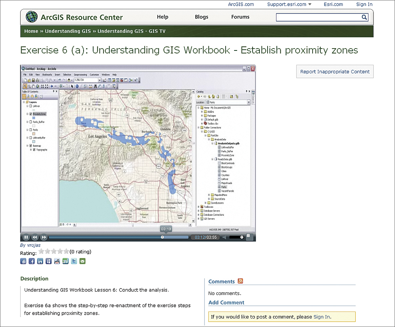Screen dimensions: 395x327
Task: Click the video volume slider
Action: click(236, 237)
